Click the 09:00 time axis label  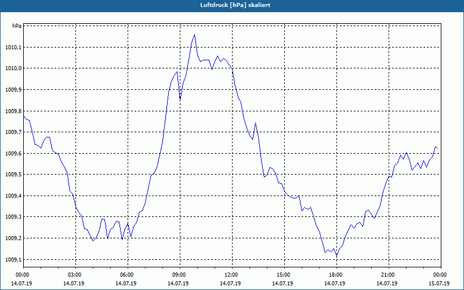point(179,275)
